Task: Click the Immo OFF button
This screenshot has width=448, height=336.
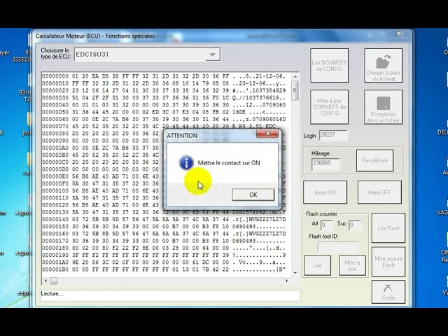Action: point(379,192)
